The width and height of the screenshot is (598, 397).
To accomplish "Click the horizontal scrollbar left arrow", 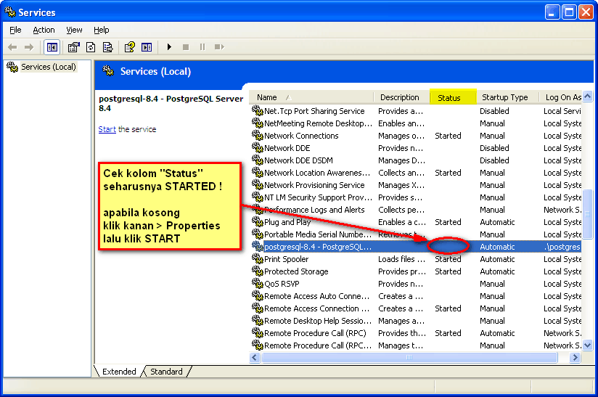I will [255, 357].
